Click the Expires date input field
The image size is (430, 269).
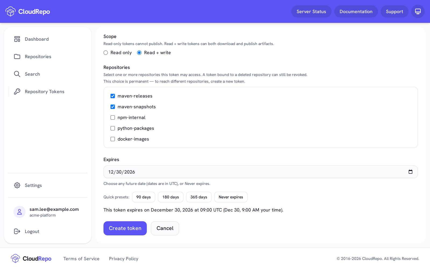(260, 172)
